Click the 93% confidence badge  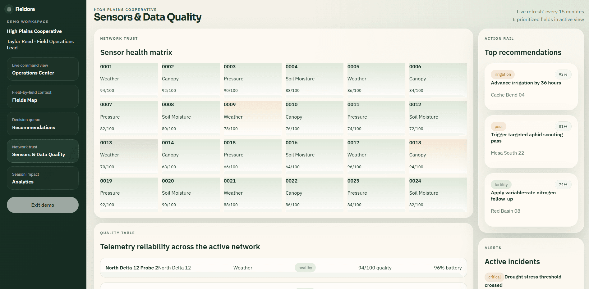(x=563, y=75)
